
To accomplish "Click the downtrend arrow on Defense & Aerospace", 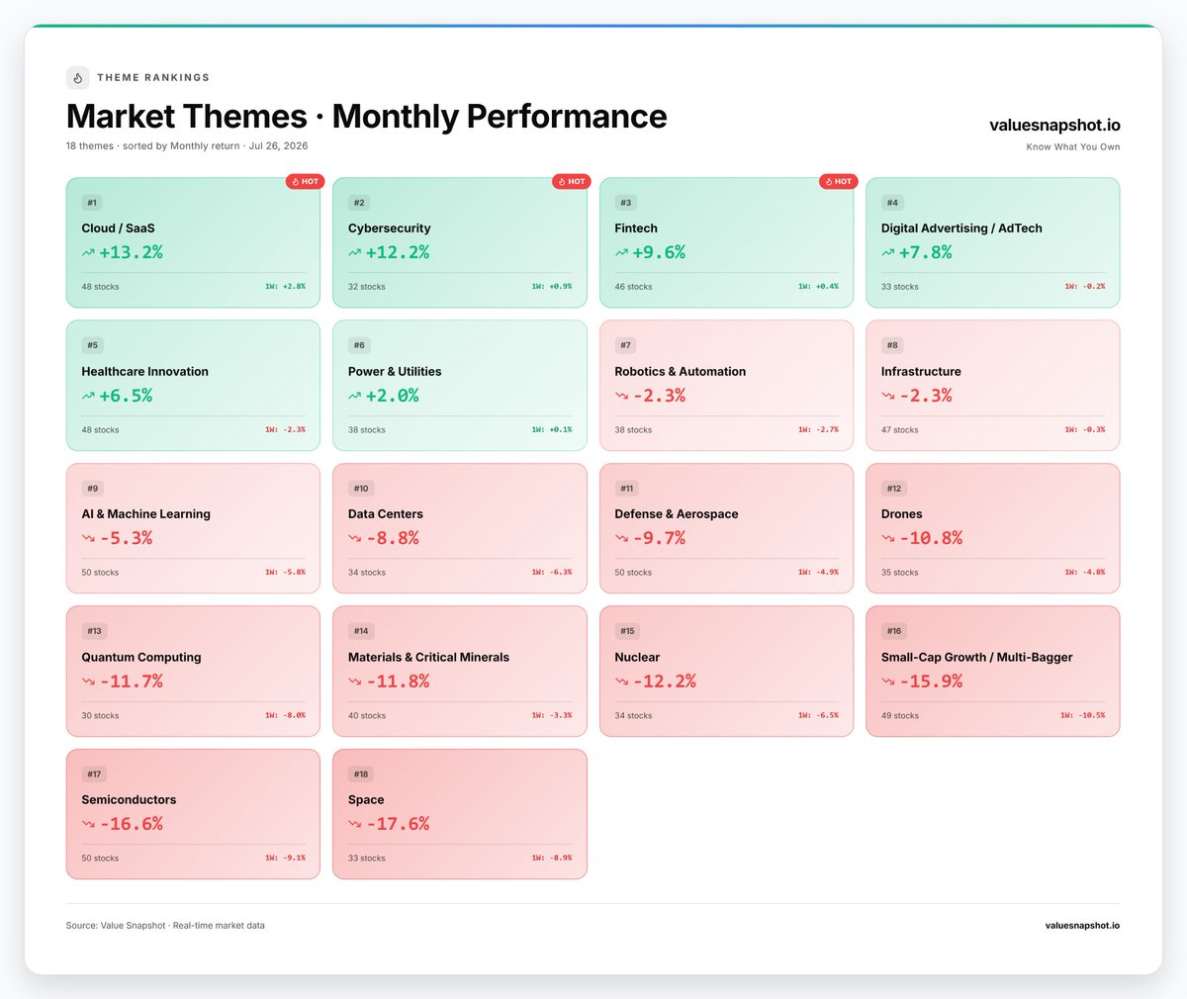I will [x=621, y=539].
